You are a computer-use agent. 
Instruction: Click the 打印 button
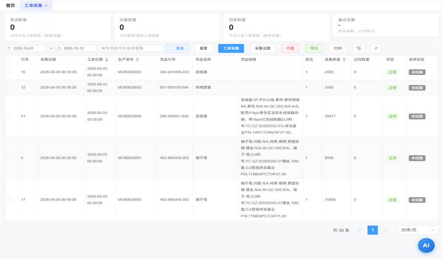coord(338,48)
